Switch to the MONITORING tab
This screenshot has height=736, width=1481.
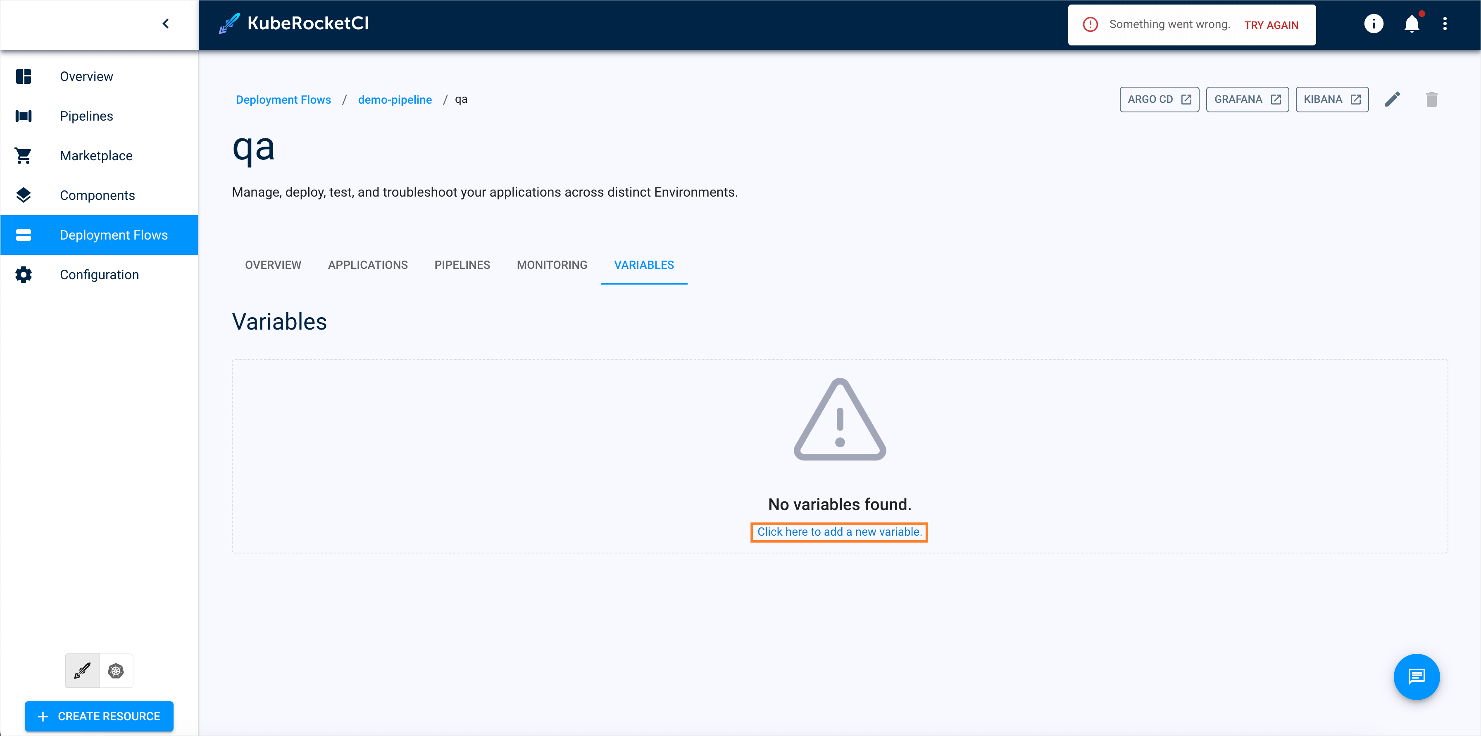pyautogui.click(x=552, y=265)
